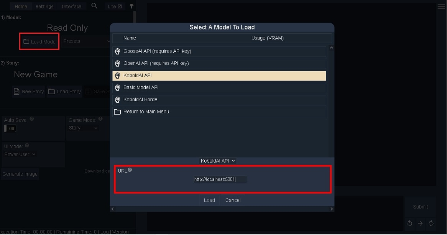This screenshot has width=447, height=235.
Task: Open the Game Mode Story dropdown
Action: click(83, 128)
